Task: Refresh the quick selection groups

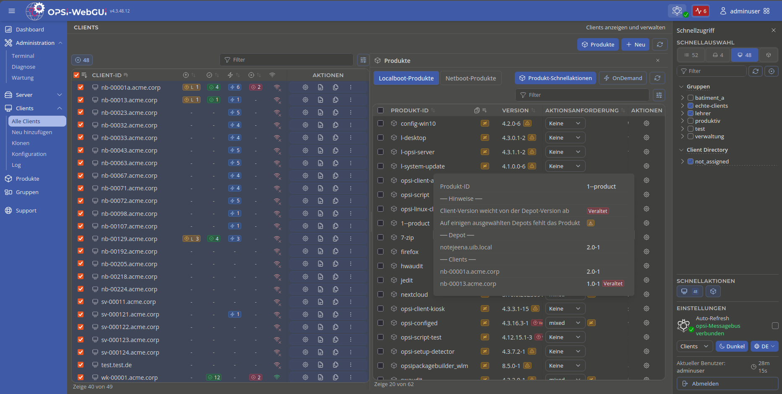Action: coord(756,71)
